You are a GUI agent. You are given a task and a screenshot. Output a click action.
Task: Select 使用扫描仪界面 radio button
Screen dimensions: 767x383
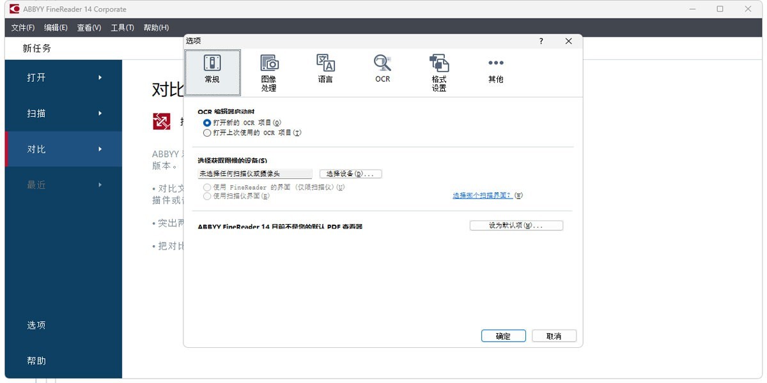tap(206, 196)
